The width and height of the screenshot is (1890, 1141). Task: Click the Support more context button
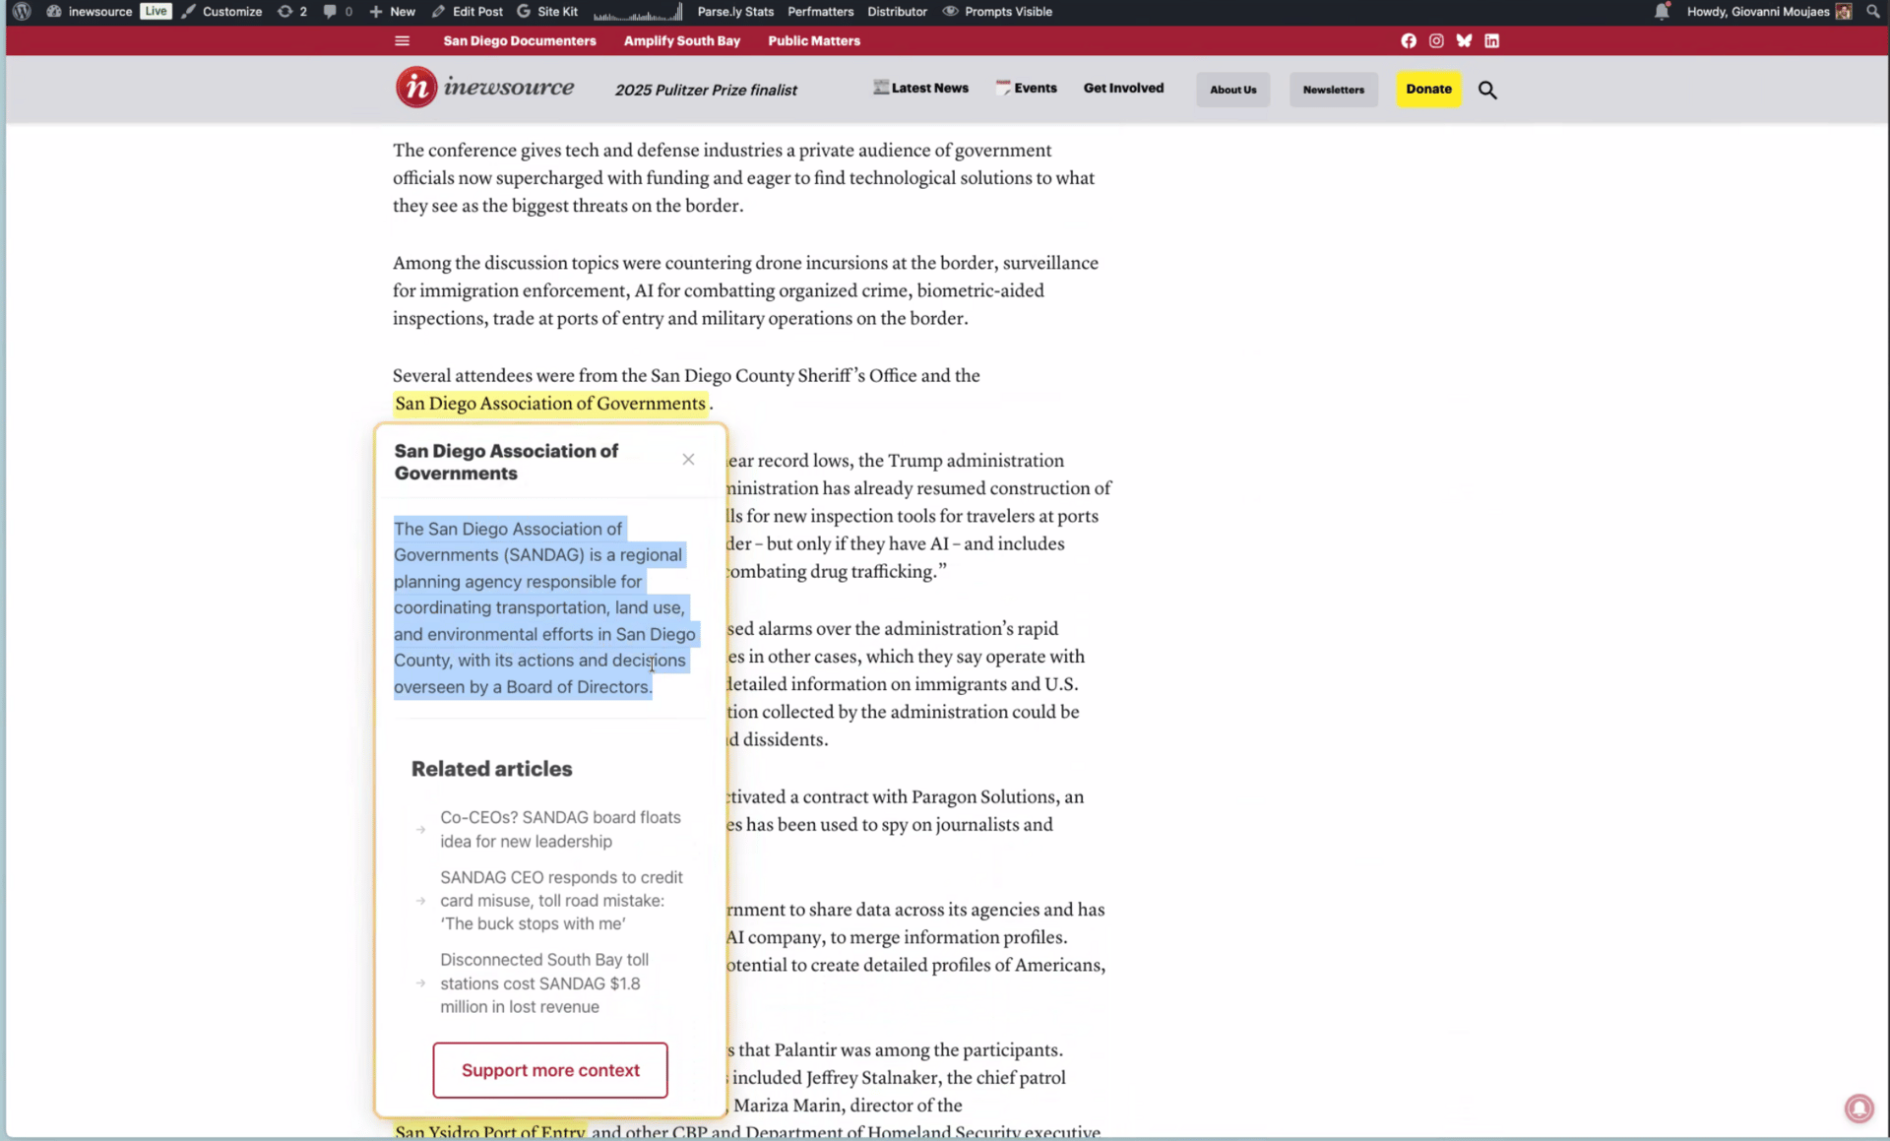(x=549, y=1070)
